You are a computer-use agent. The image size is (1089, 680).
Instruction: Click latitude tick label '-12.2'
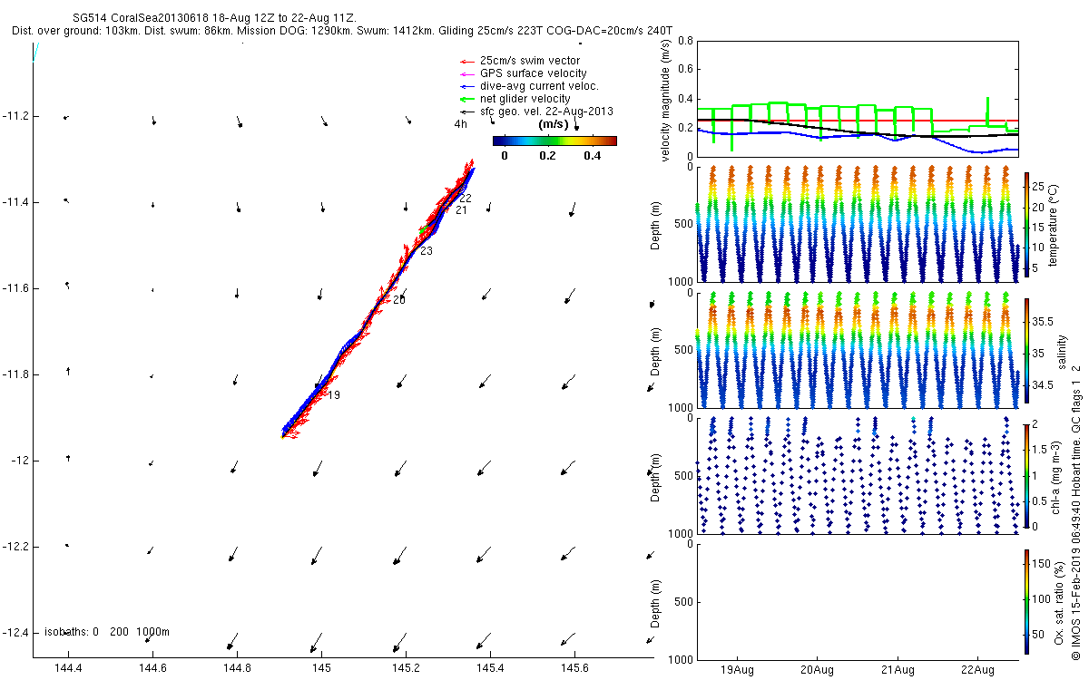(x=16, y=547)
